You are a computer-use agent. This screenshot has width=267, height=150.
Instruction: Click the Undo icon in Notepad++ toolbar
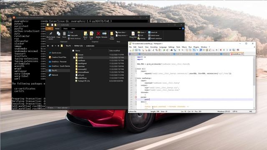point(164,50)
